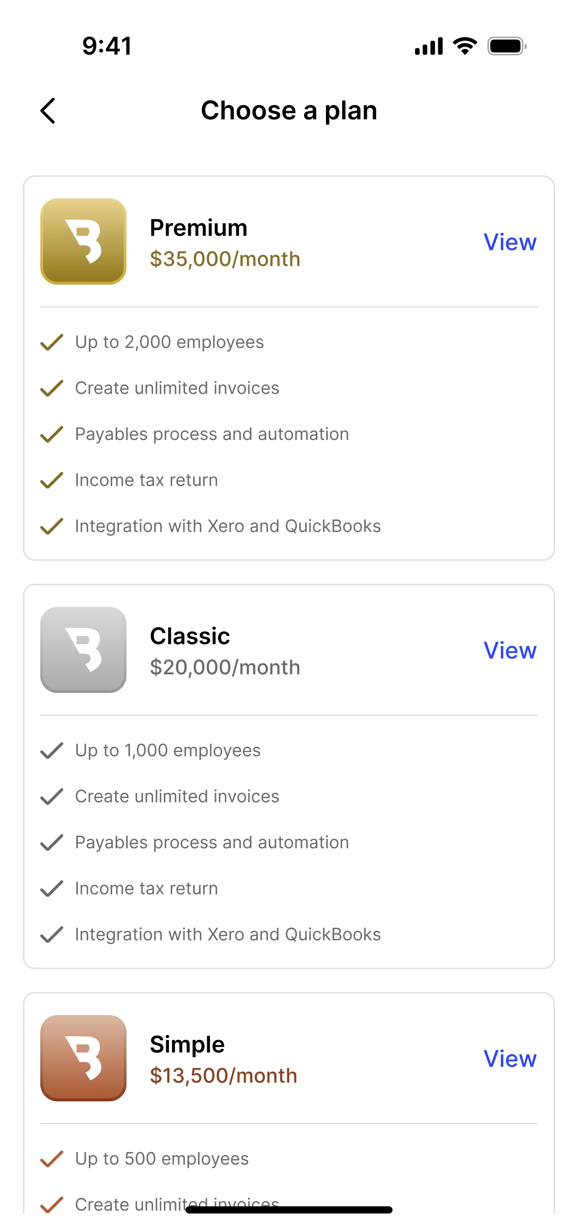Tap the Choose a plan header title
Viewport: 578px width, 1225px height.
(x=289, y=110)
